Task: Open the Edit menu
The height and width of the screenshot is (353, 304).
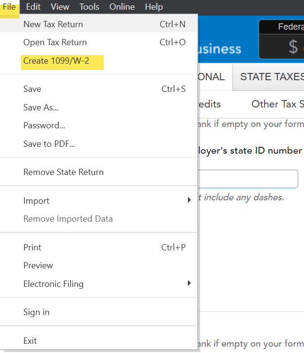Action: point(33,7)
